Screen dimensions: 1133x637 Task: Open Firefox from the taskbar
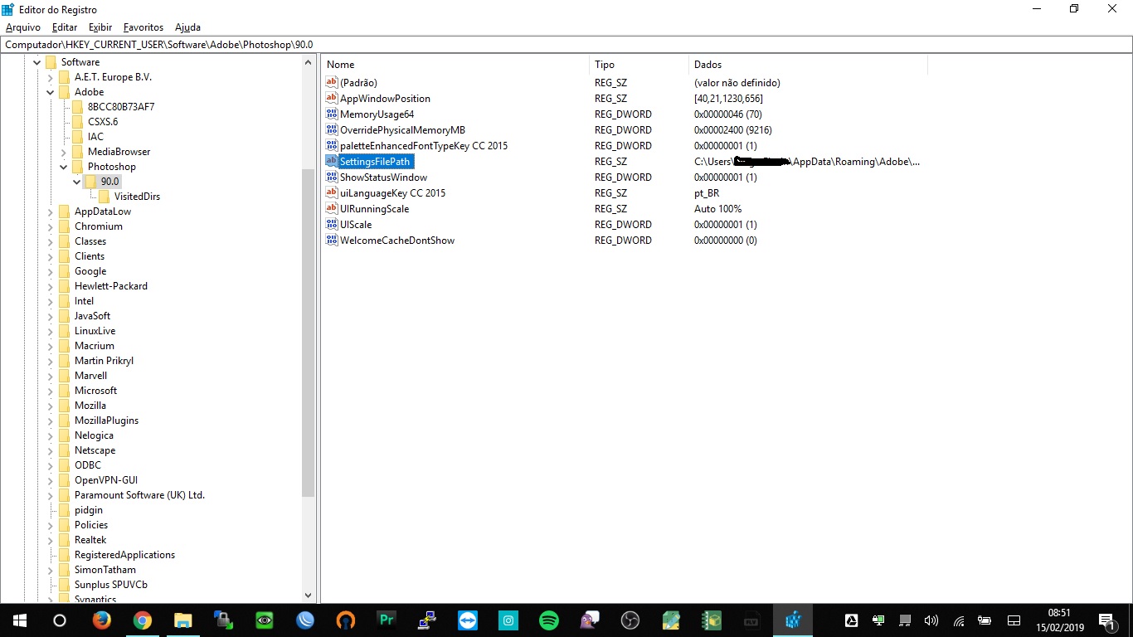(101, 620)
